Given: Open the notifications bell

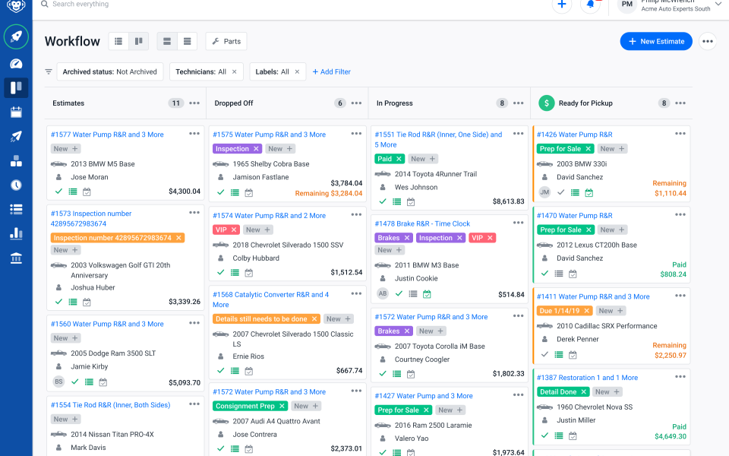Looking at the screenshot, I should (591, 5).
